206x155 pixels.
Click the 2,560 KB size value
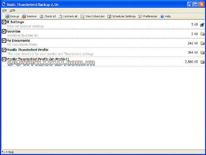pyautogui.click(x=191, y=62)
